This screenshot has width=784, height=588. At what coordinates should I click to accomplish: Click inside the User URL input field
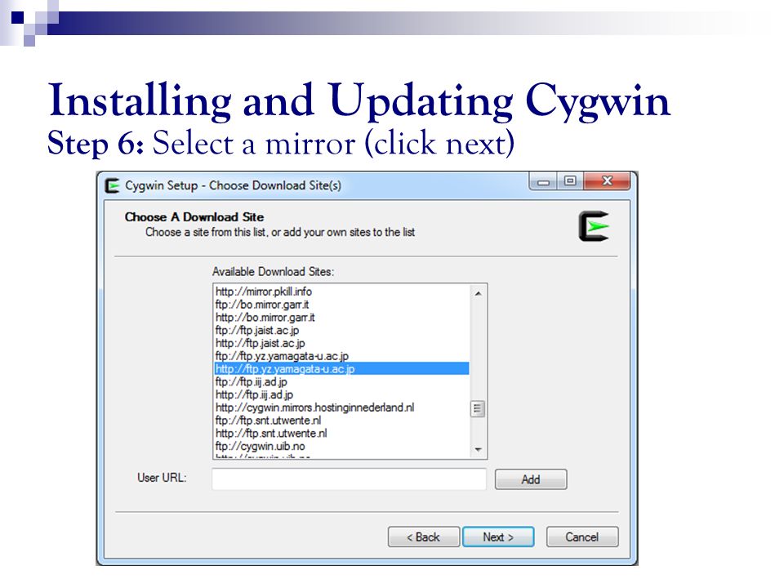pyautogui.click(x=349, y=479)
